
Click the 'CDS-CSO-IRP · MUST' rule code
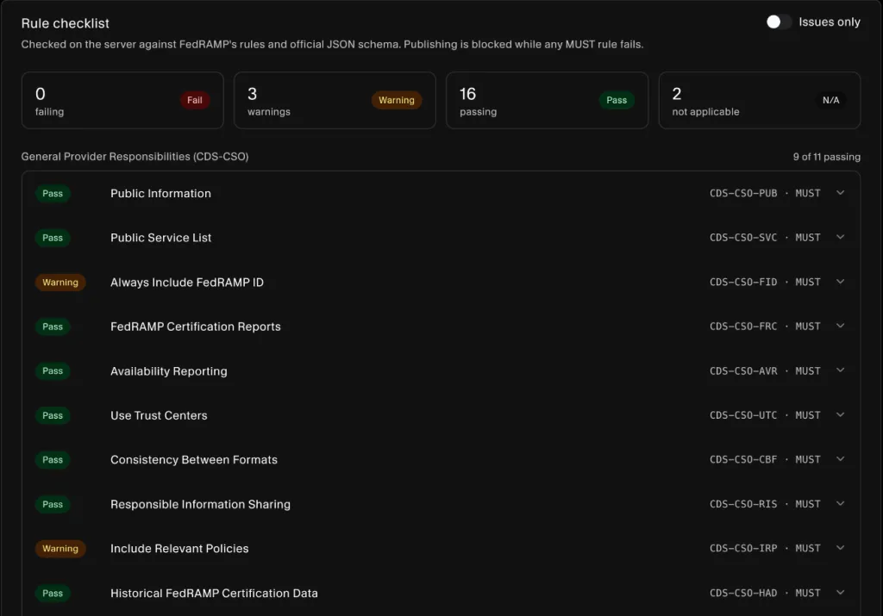(765, 549)
